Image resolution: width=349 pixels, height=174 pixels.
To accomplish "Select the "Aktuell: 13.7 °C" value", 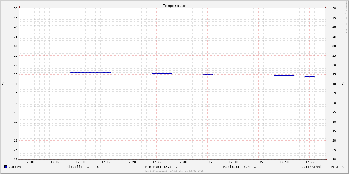I will (83, 167).
